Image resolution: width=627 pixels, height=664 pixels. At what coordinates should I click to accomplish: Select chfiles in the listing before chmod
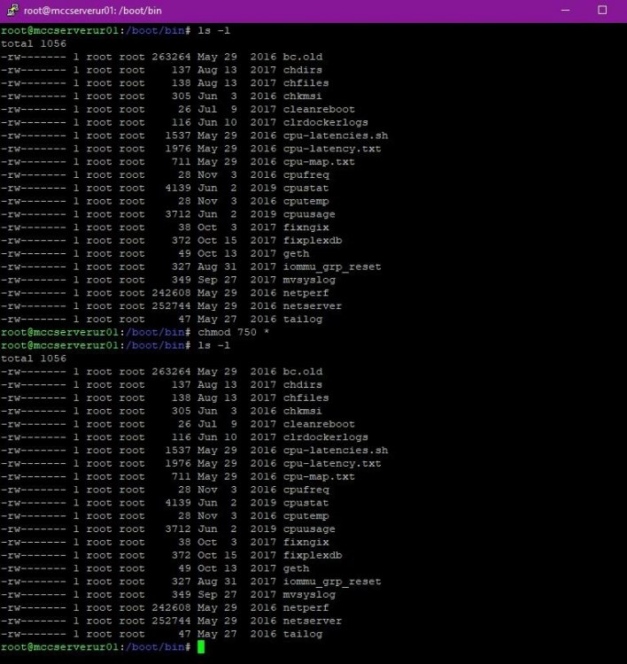(306, 83)
